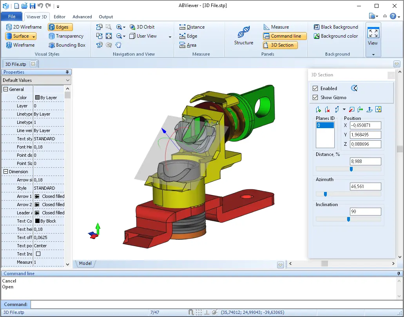Toggle the Measure panel
Image resolution: width=404 pixels, height=317 pixels.
click(x=276, y=27)
